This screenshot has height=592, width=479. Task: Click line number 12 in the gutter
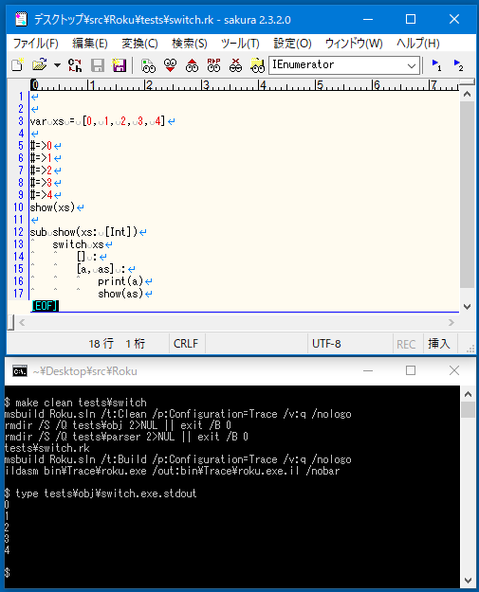click(19, 232)
